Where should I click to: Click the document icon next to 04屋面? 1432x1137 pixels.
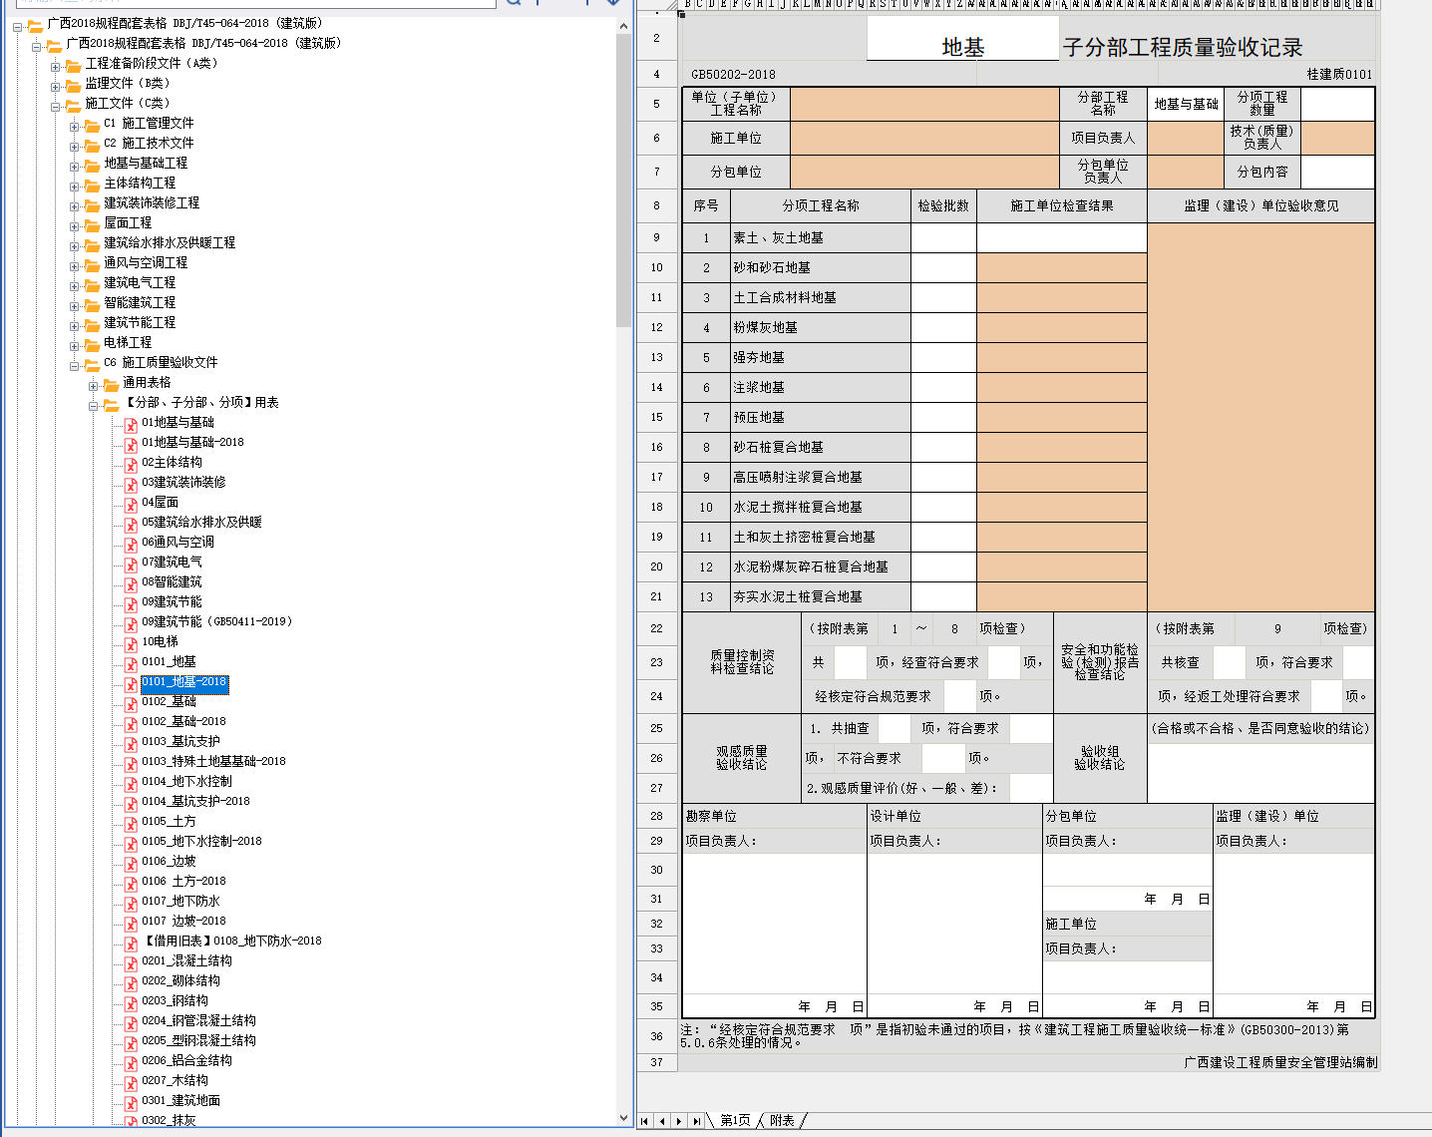coord(131,504)
